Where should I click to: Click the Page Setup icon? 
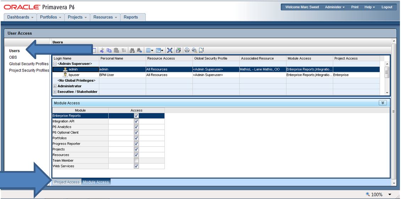click(202, 50)
